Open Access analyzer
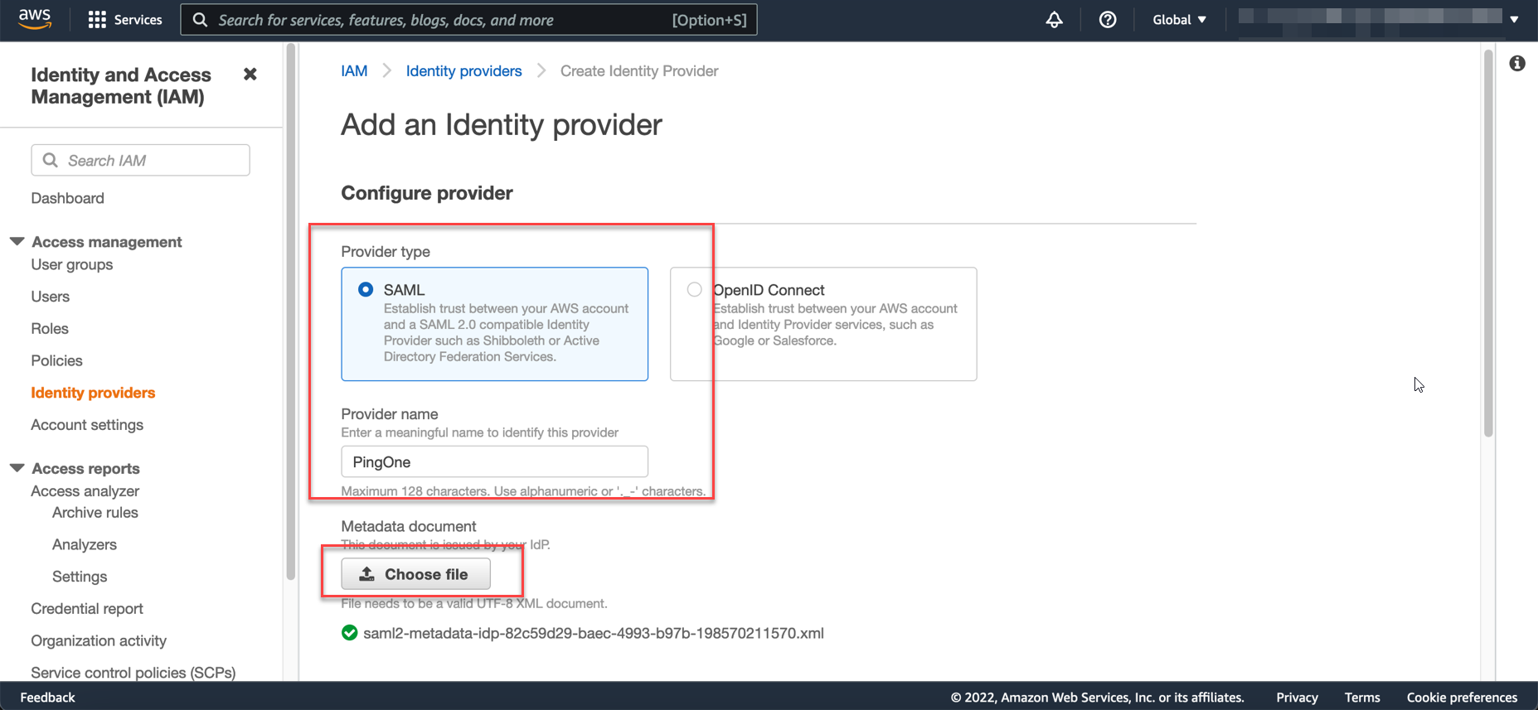1538x710 pixels. [x=85, y=491]
